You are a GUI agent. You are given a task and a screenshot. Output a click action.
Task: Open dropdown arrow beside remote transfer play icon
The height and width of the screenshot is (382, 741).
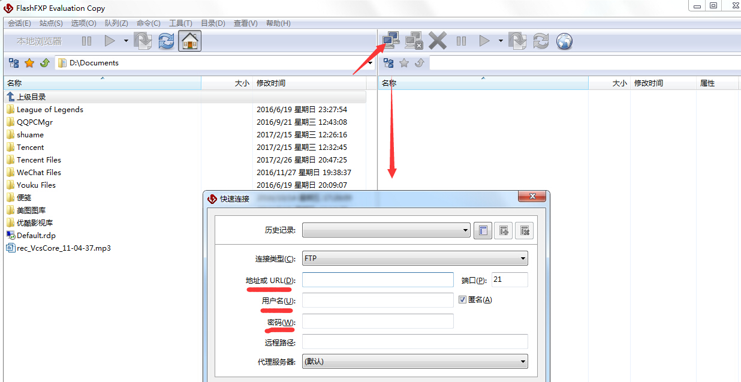501,41
